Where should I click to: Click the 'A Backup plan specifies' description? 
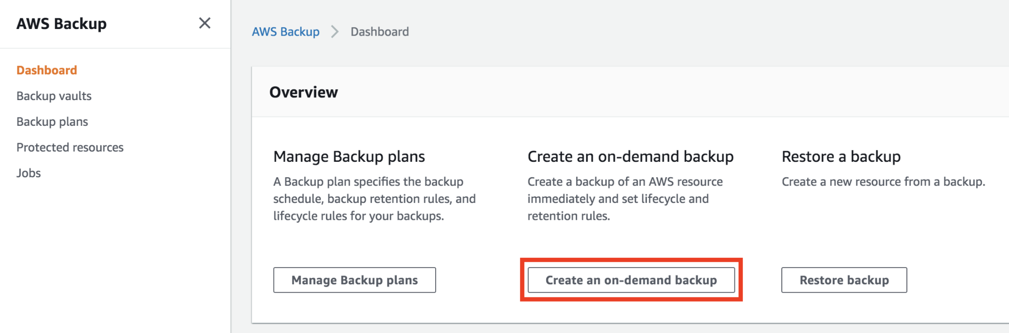(x=374, y=199)
